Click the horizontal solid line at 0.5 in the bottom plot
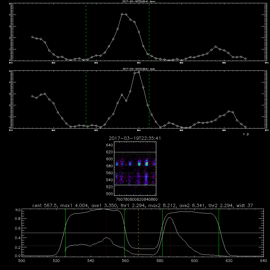The width and height of the screenshot is (270, 270). (x=143, y=233)
